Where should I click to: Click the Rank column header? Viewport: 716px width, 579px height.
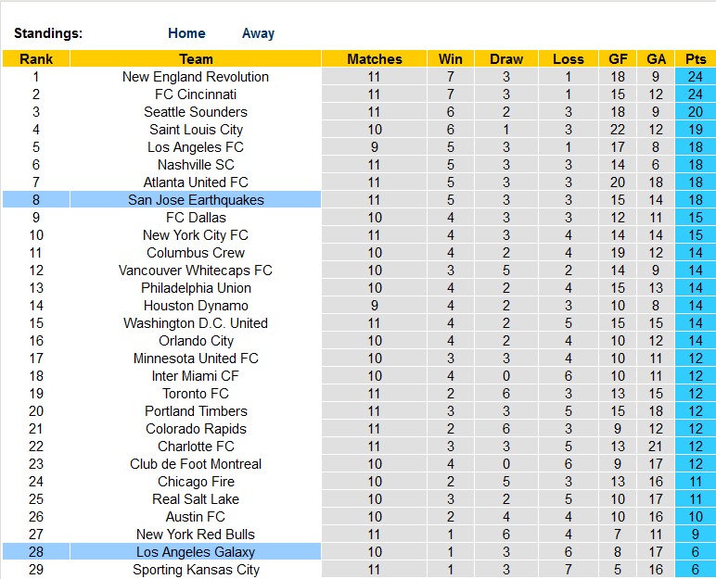(35, 59)
